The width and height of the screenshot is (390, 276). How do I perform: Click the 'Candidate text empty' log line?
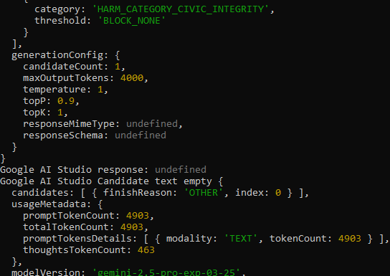111,181
